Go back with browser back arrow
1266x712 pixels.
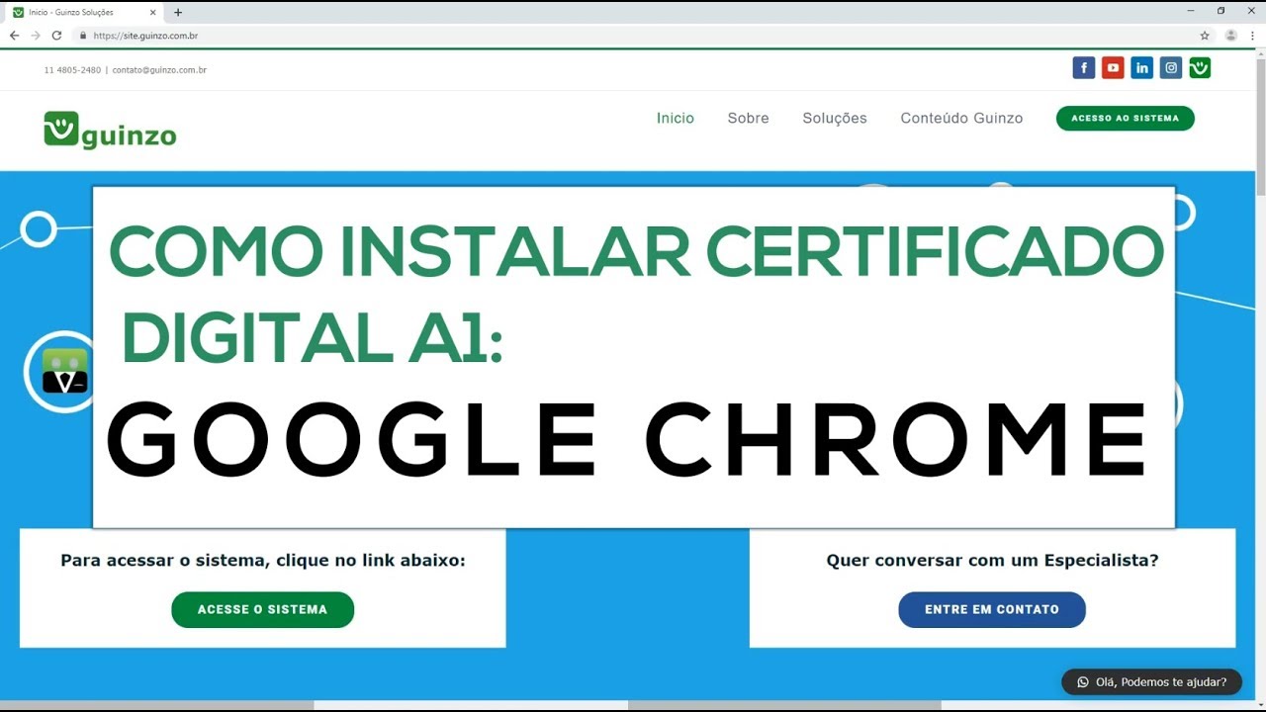[14, 36]
